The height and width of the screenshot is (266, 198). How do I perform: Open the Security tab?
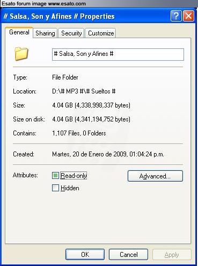(71, 33)
